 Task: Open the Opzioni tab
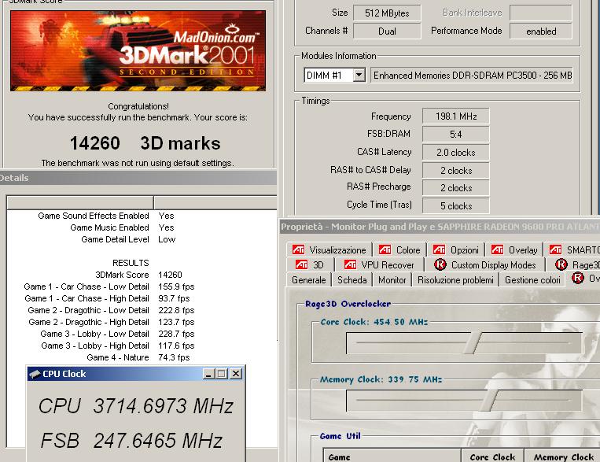coord(455,250)
